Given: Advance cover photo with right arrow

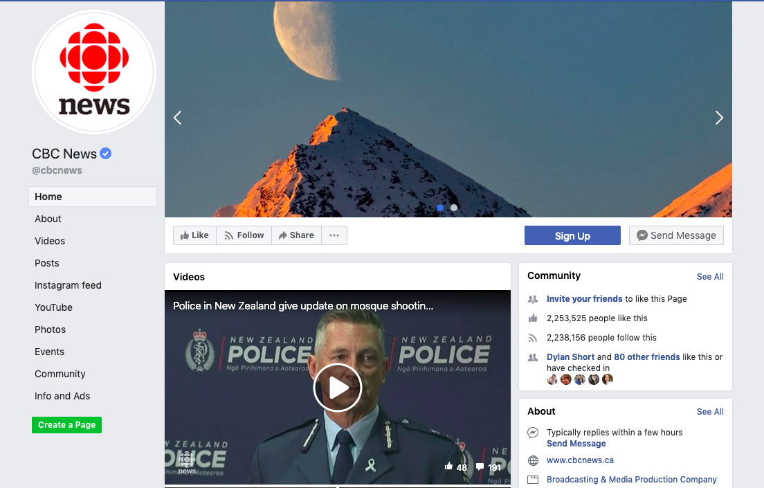Looking at the screenshot, I should 719,118.
